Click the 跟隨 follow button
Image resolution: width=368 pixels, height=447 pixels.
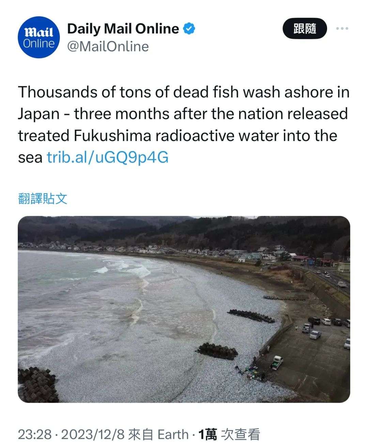click(x=305, y=29)
